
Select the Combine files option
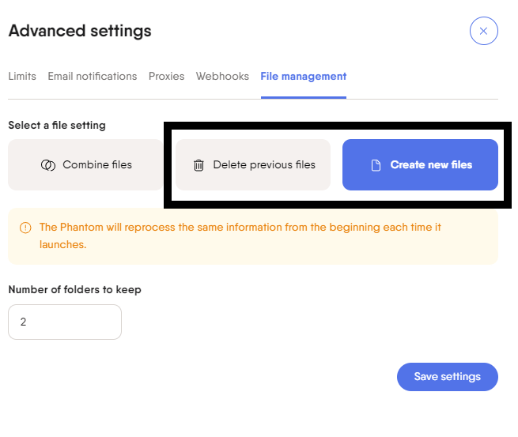85,165
